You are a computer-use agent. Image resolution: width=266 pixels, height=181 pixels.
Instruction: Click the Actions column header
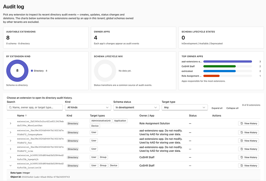(x=217, y=116)
